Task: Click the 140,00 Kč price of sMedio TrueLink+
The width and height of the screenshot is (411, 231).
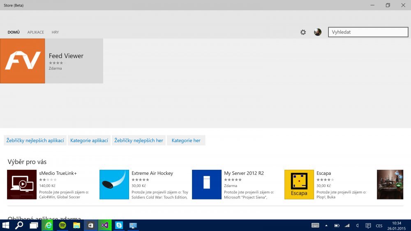Action: (47, 186)
